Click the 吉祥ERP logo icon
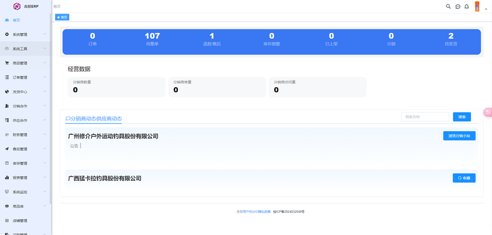The image size is (492, 235). point(17,6)
